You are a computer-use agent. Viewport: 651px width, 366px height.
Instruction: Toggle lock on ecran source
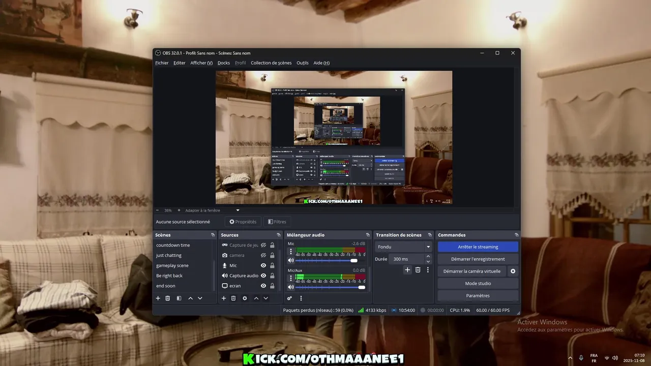272,286
